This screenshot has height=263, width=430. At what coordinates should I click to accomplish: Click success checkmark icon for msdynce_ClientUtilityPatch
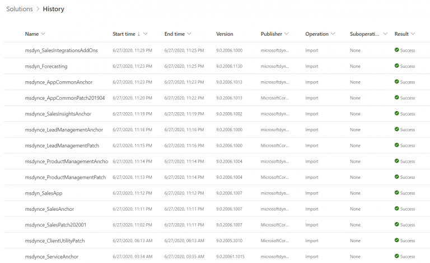[x=396, y=240]
